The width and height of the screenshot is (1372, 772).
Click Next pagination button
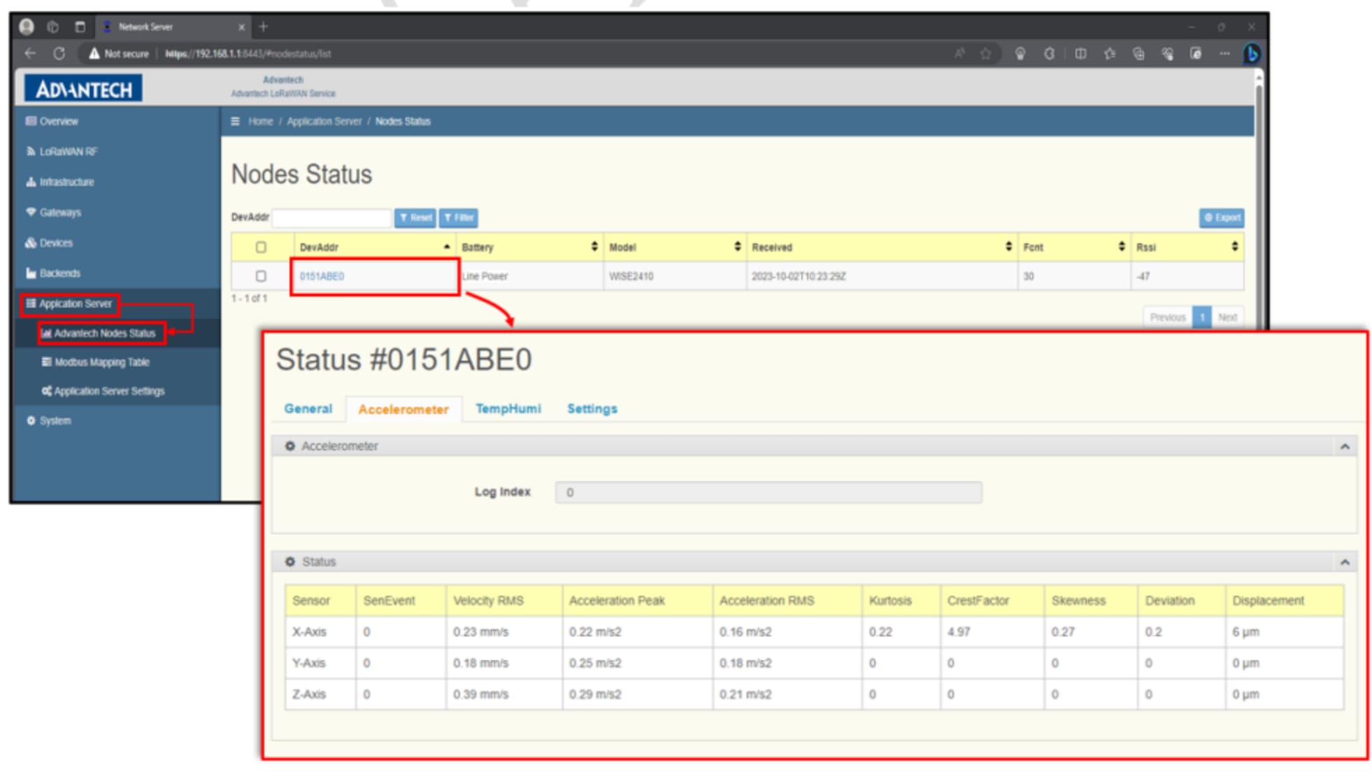coord(1227,317)
